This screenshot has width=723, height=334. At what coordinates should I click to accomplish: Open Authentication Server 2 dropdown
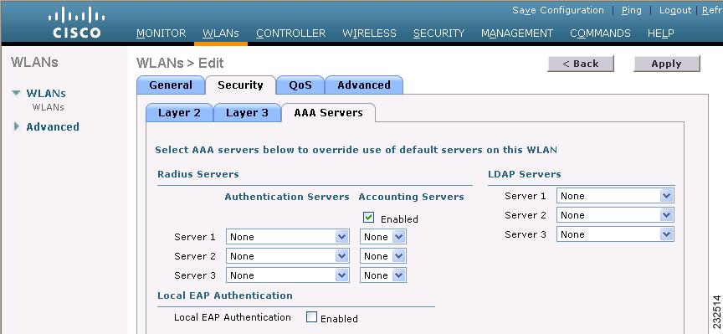(x=288, y=256)
